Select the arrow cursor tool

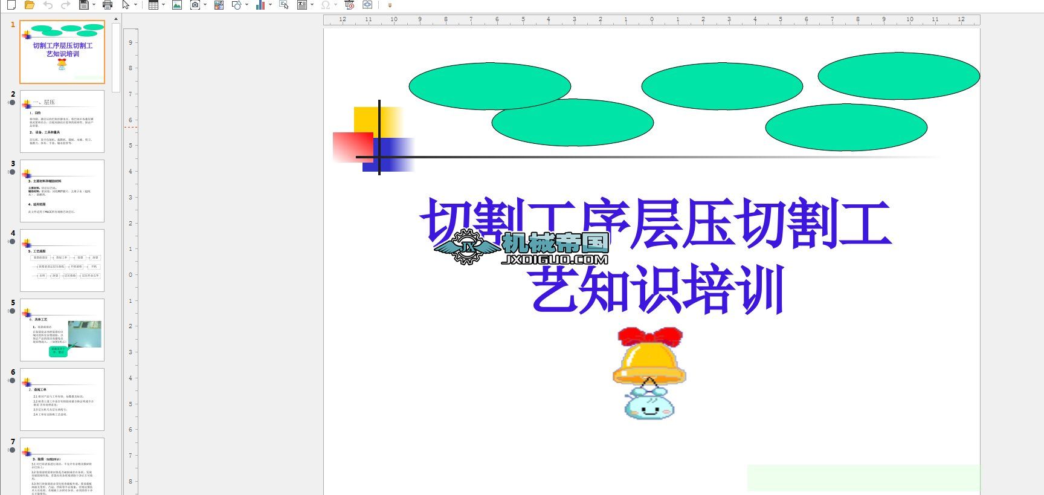point(126,5)
